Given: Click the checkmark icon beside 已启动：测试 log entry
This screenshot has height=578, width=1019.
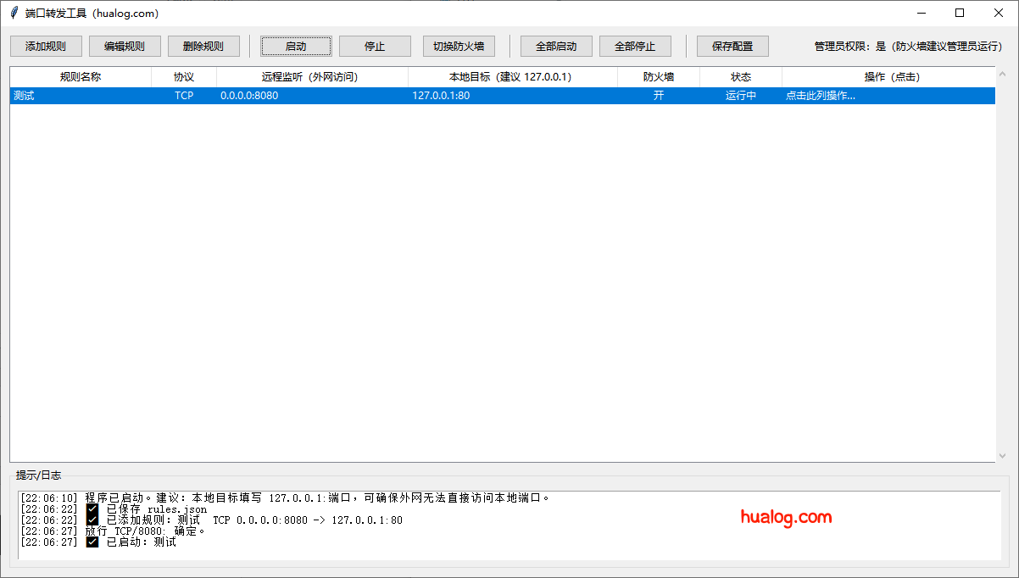Looking at the screenshot, I should [92, 542].
